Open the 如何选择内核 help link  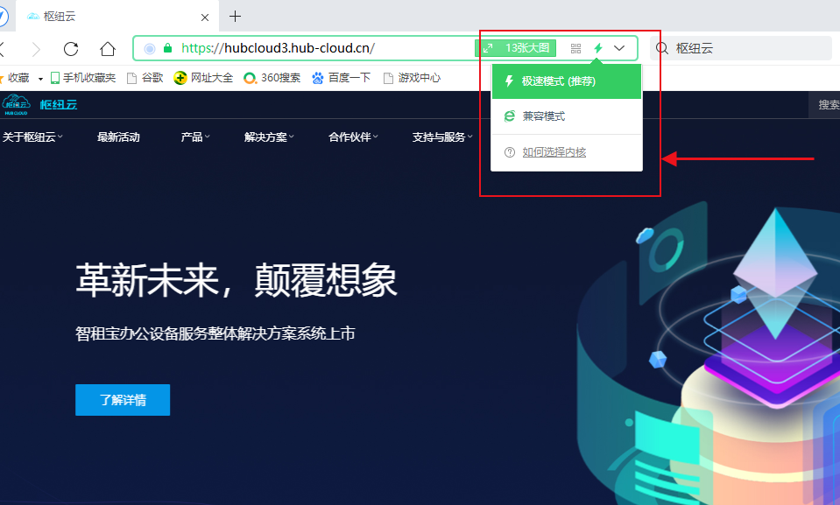coord(554,152)
